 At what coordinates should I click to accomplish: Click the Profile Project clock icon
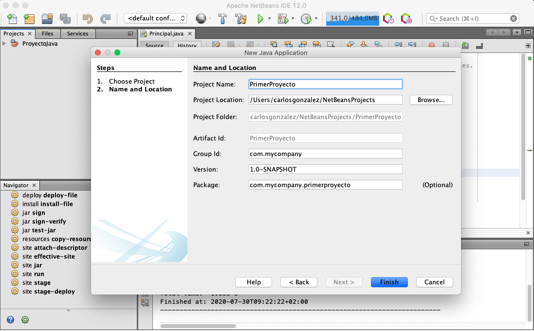click(306, 18)
